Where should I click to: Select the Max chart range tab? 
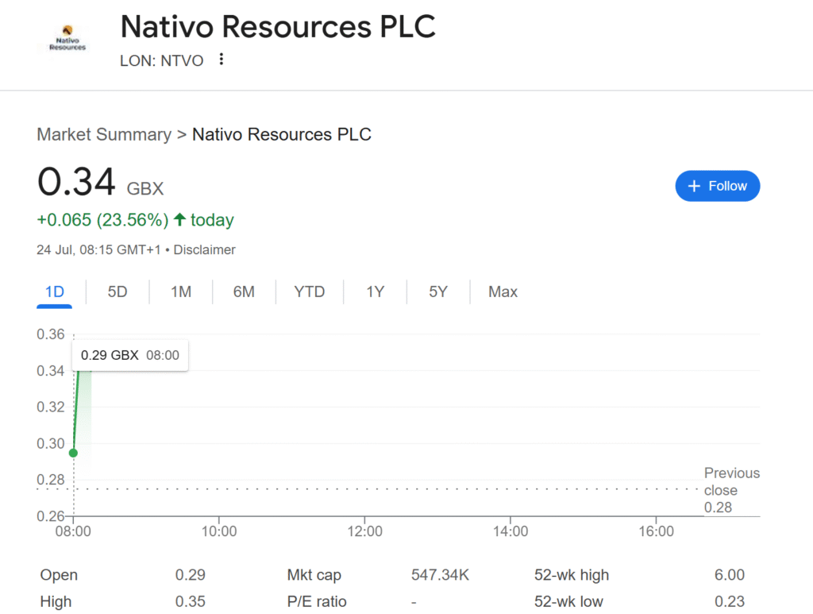pyautogui.click(x=503, y=292)
